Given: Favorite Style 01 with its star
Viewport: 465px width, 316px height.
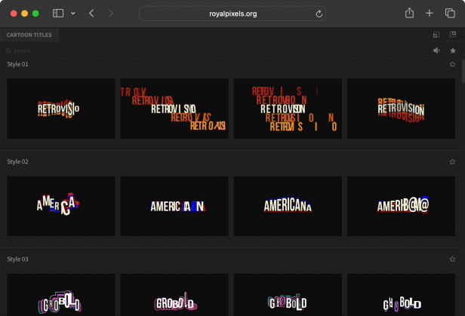Looking at the screenshot, I should point(452,64).
